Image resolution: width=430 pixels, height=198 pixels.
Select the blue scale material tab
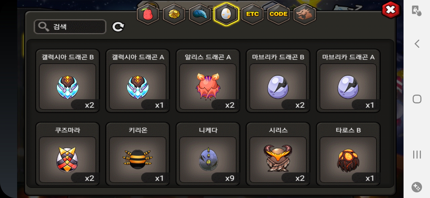point(200,14)
